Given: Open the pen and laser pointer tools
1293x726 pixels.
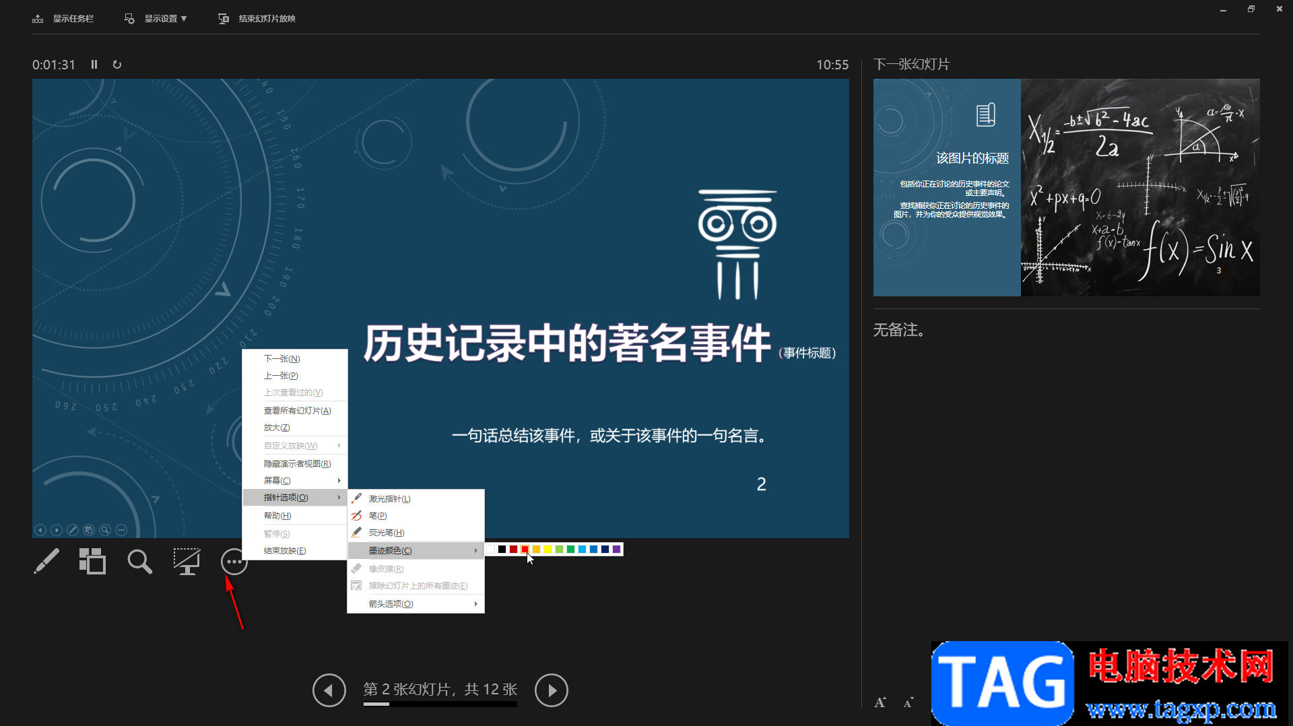Looking at the screenshot, I should [46, 561].
